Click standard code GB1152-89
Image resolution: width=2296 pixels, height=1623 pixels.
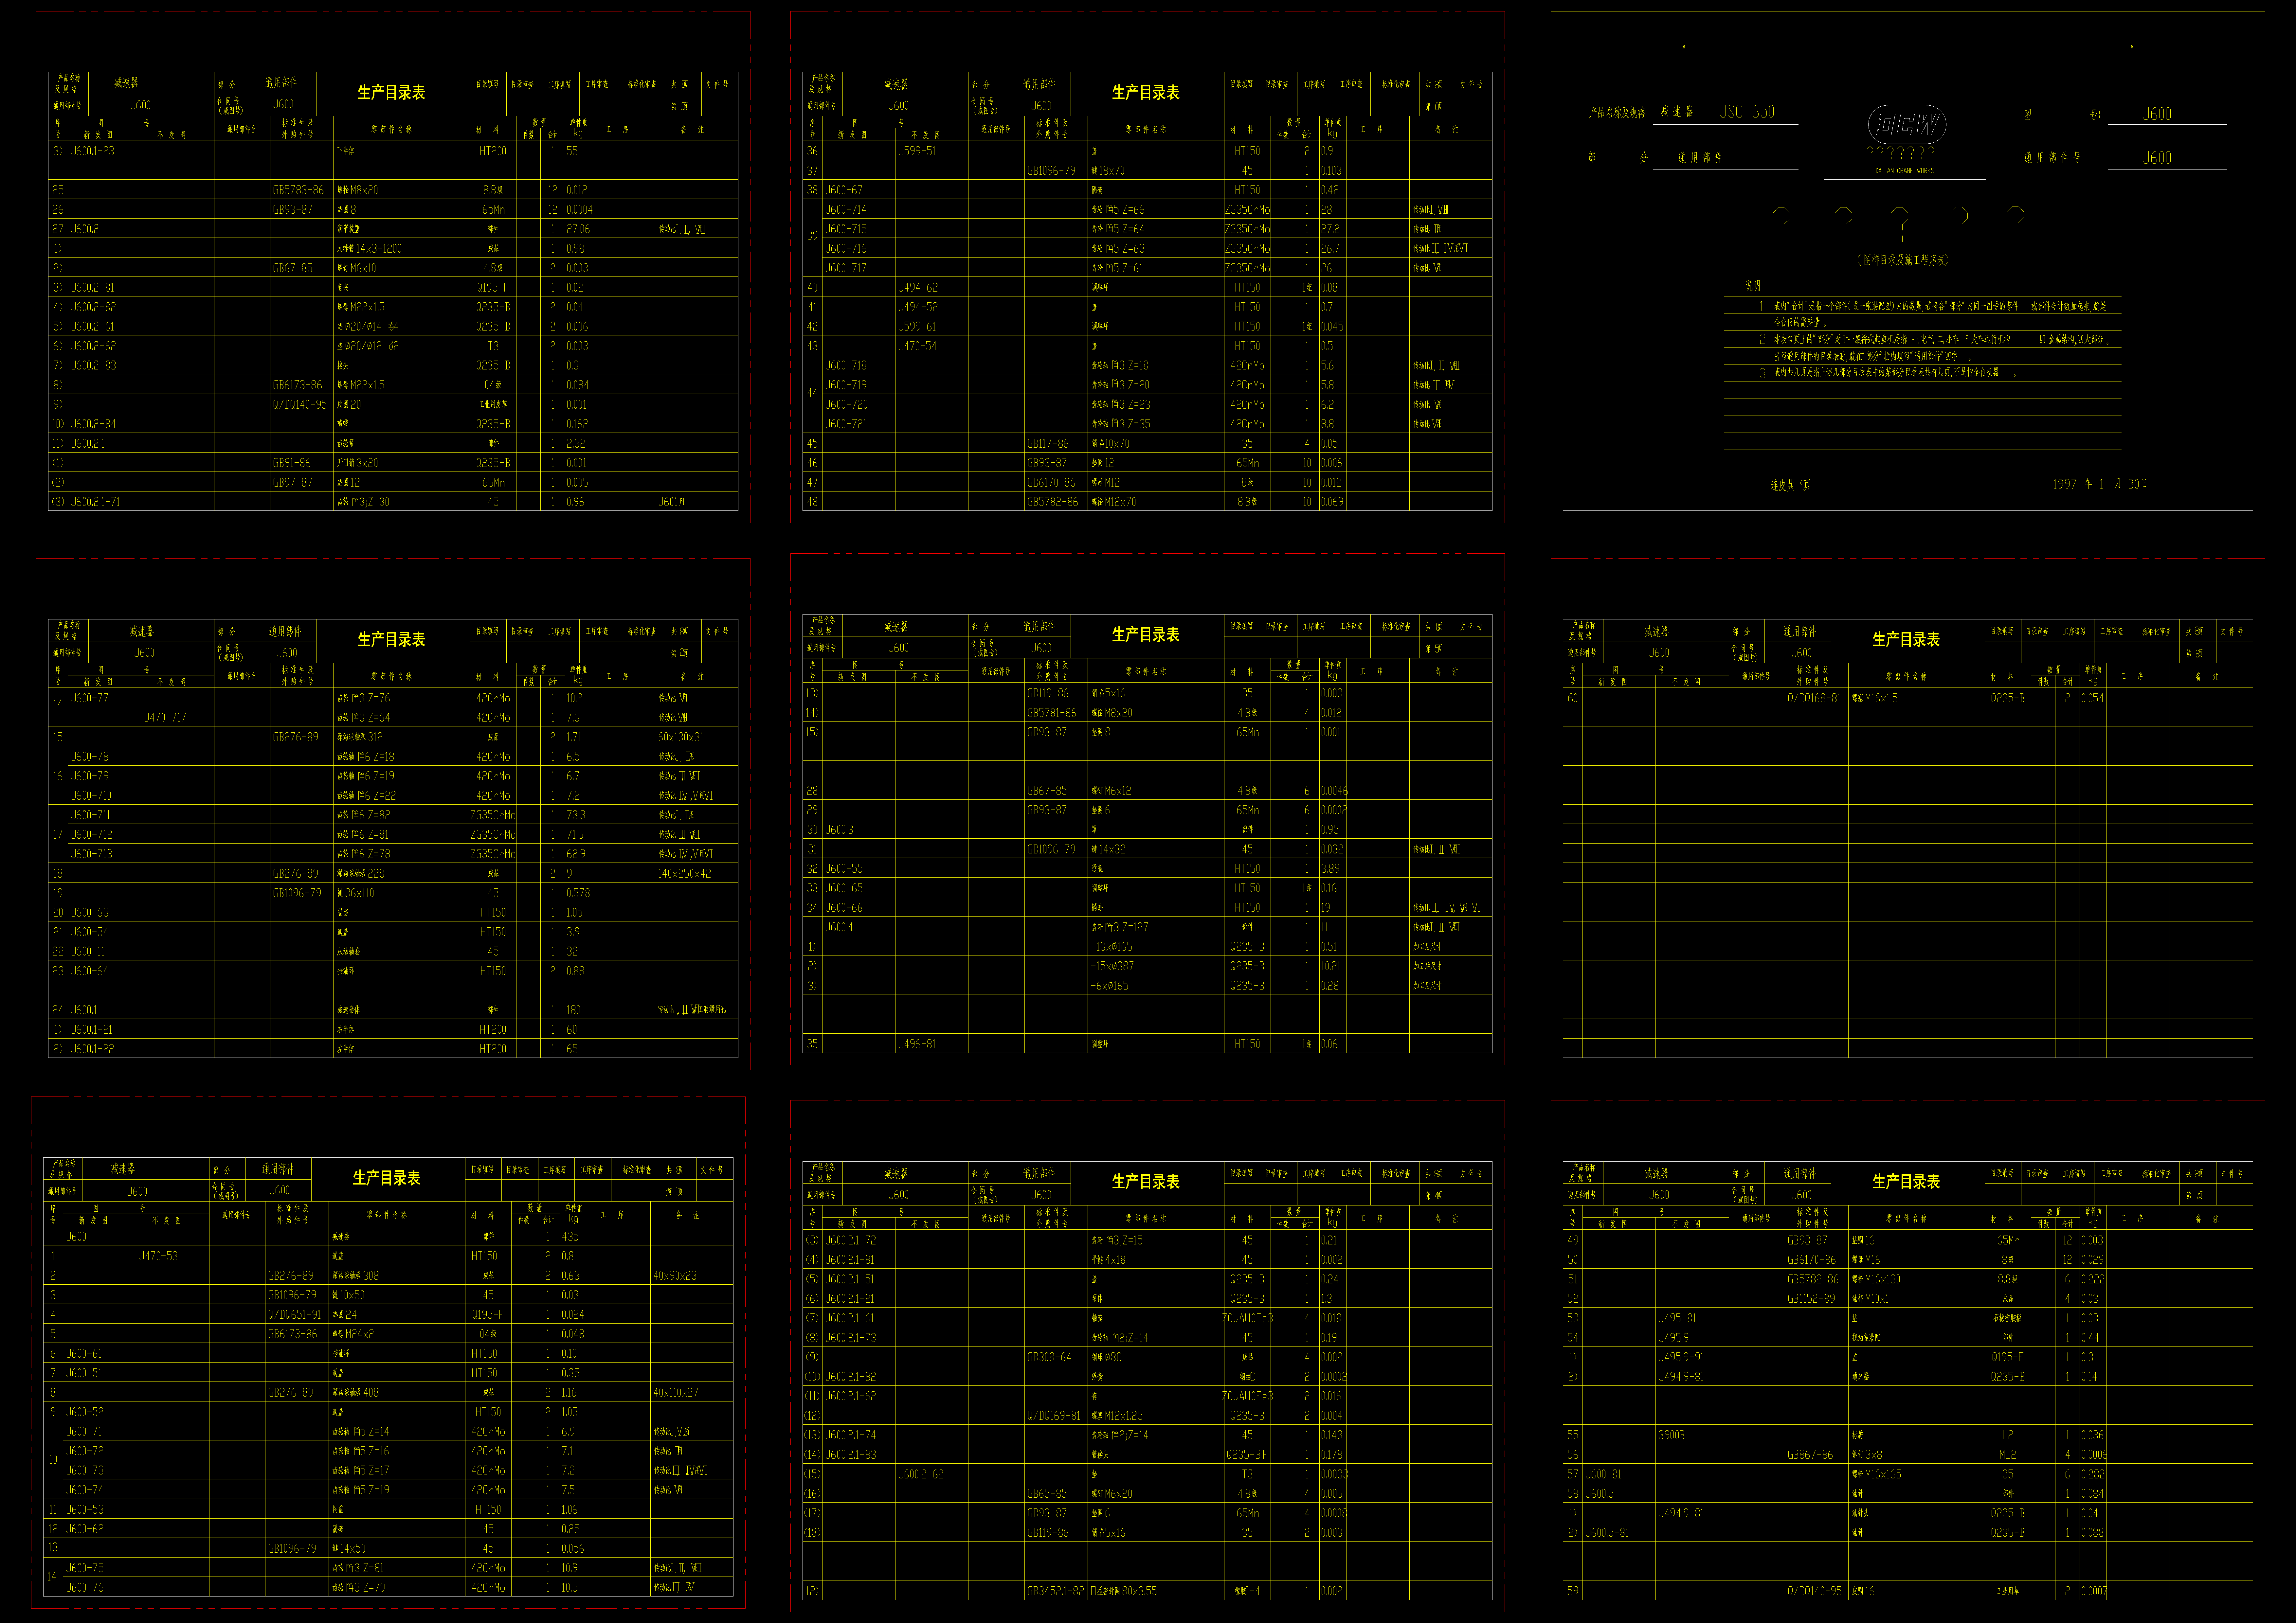pyautogui.click(x=1811, y=1299)
